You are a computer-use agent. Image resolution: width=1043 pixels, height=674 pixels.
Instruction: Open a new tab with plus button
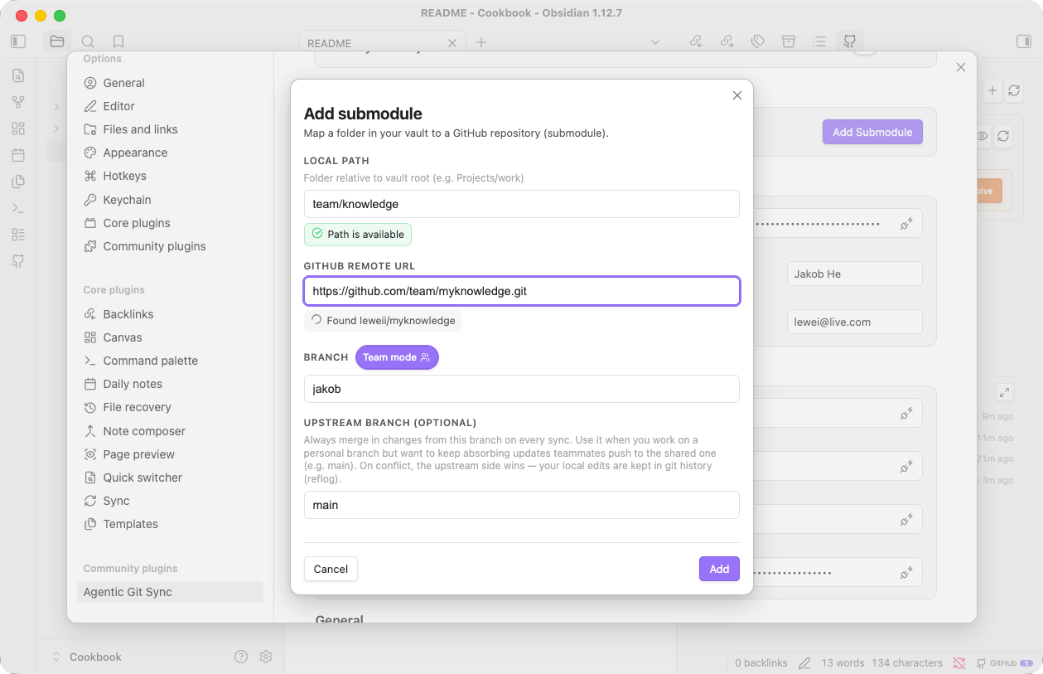(481, 42)
